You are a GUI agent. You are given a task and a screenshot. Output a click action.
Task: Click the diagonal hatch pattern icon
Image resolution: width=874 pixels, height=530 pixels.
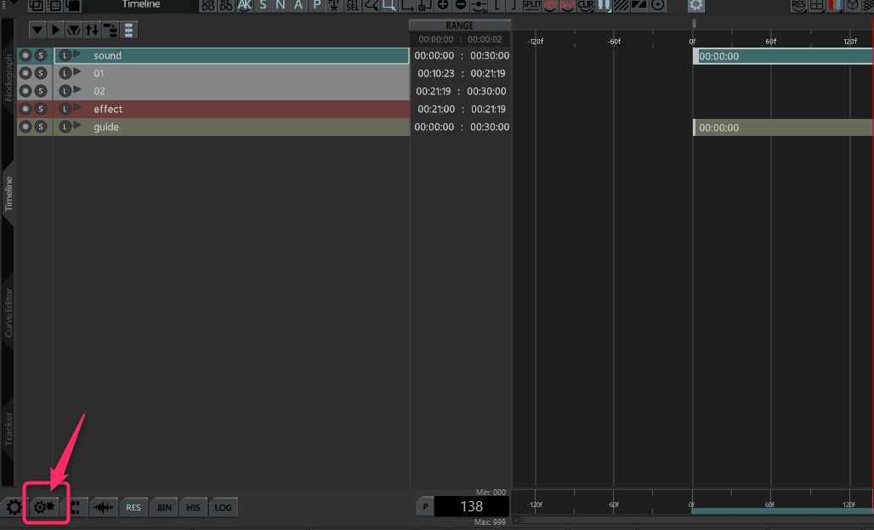point(621,6)
